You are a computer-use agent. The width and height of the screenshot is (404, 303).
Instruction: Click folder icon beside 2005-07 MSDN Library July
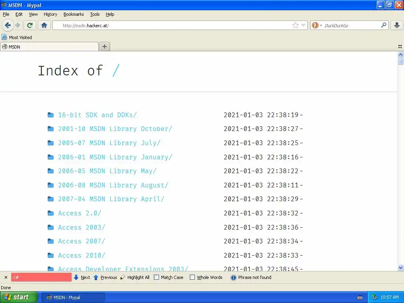(x=51, y=143)
